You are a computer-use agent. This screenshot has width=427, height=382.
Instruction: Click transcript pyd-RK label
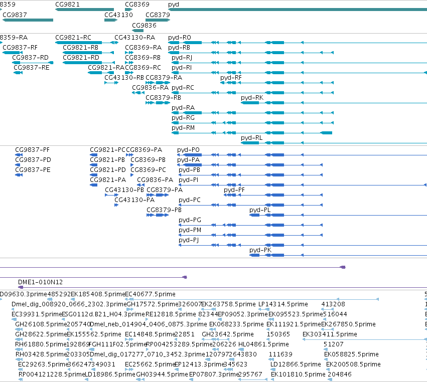tap(252, 98)
